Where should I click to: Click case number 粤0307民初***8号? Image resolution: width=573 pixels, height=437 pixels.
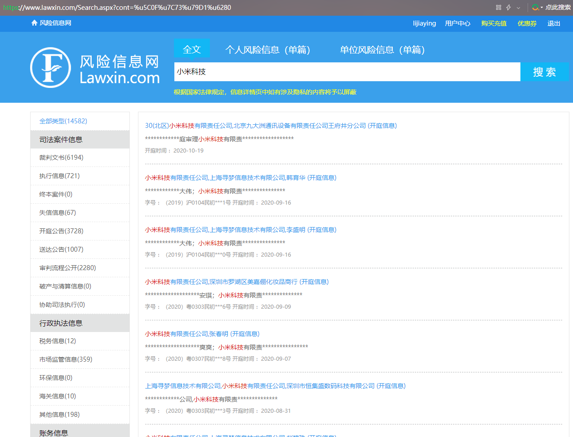[x=209, y=359]
